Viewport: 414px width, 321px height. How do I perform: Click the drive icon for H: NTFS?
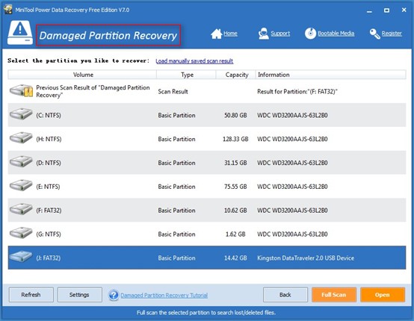click(21, 138)
